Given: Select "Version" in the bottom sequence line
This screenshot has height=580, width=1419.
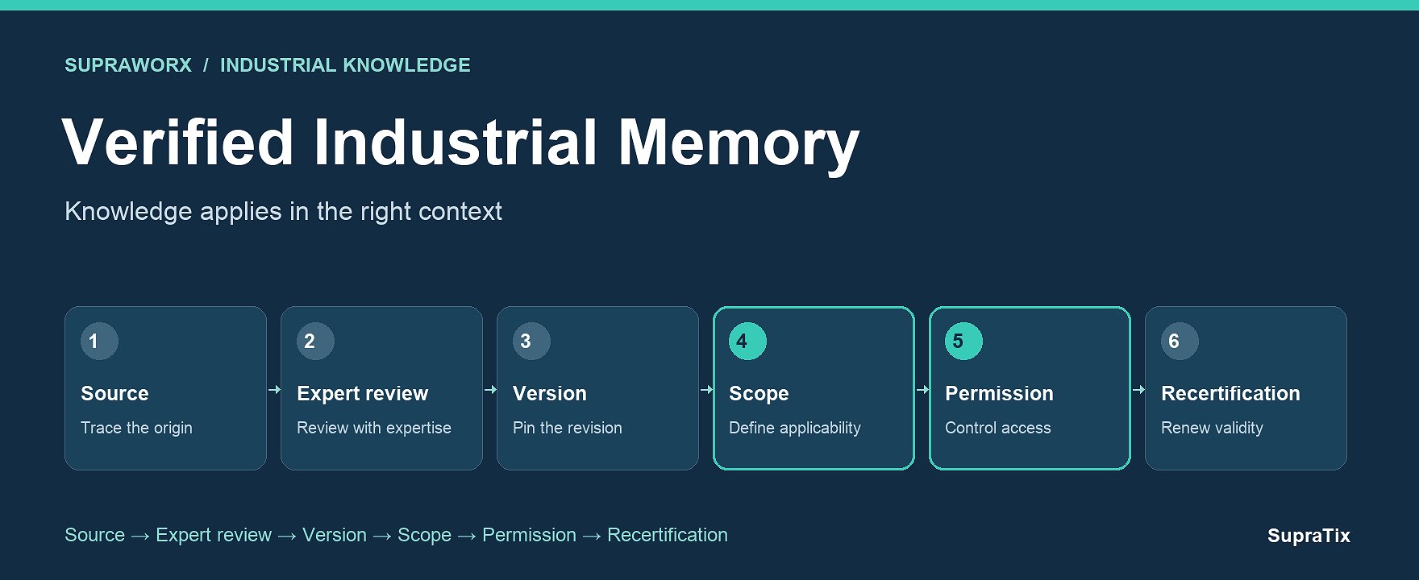Looking at the screenshot, I should 335,535.
